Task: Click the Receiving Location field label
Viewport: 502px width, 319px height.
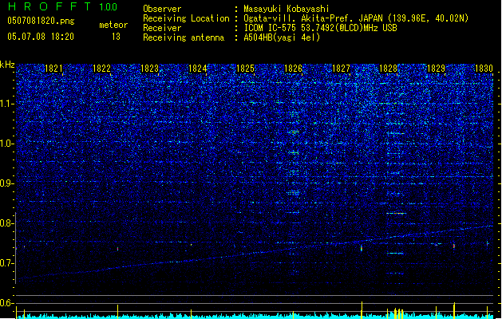Action: [186, 18]
